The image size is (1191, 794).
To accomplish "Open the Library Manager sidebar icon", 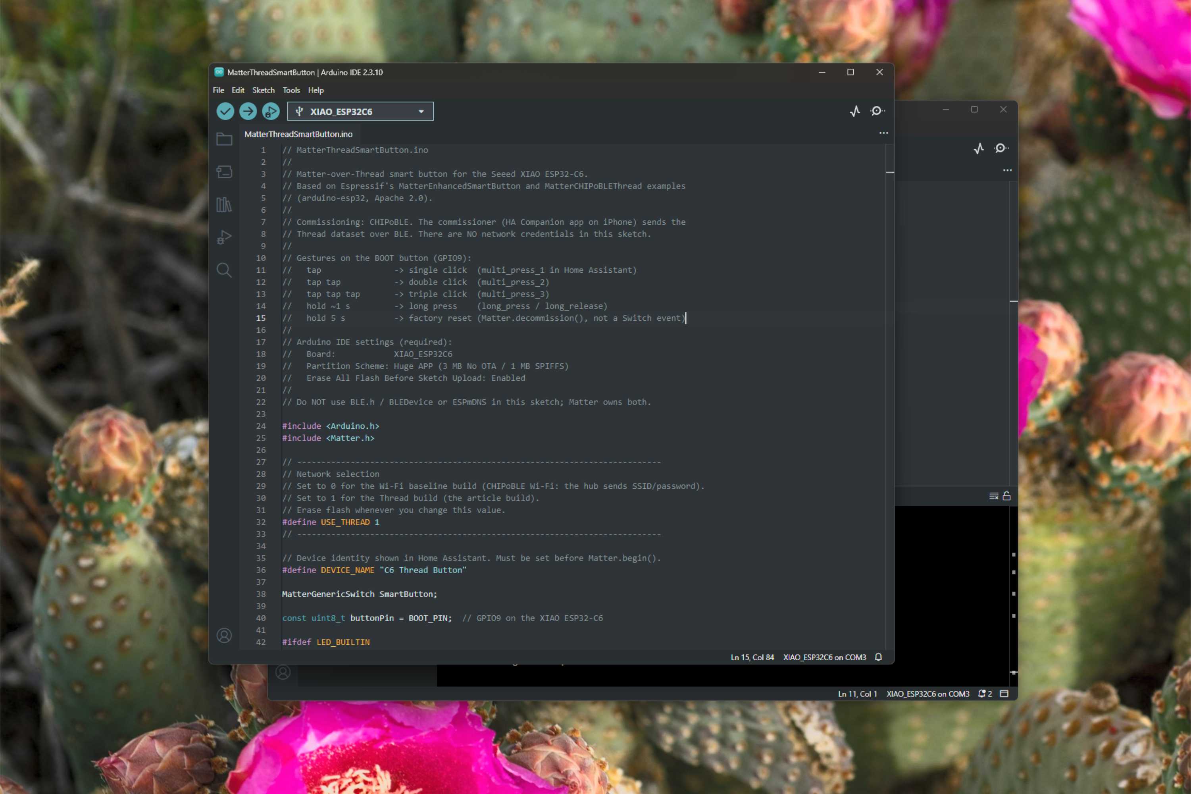I will 224,204.
